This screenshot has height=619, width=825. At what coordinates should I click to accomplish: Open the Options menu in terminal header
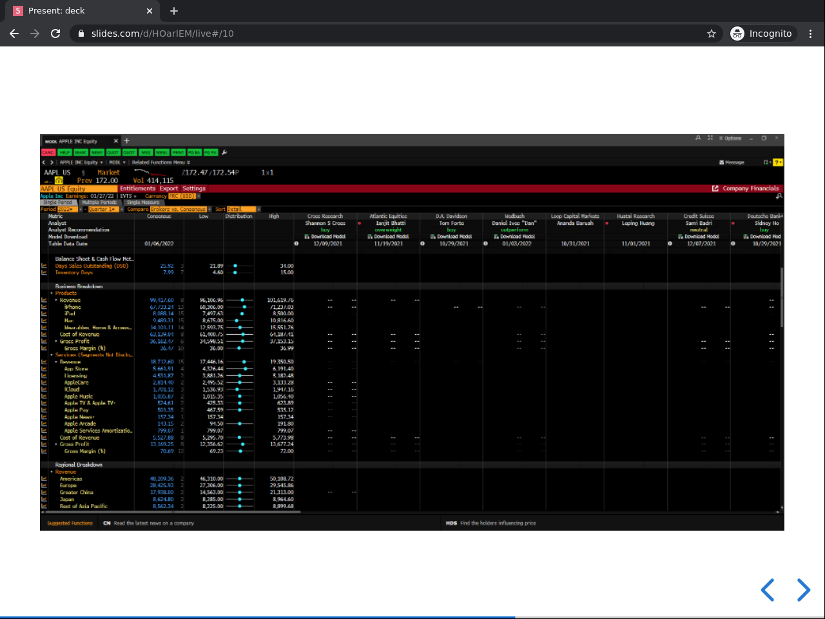[730, 138]
